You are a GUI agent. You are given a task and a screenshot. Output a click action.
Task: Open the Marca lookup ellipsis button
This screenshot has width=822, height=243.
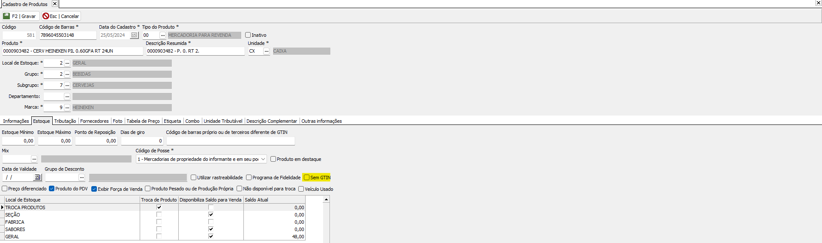click(x=67, y=107)
